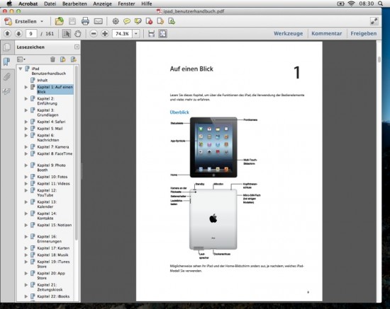Viewport: 390px width, 309px height.
Task: Click the bookmarks panel scrollbar
Action: pyautogui.click(x=77, y=153)
